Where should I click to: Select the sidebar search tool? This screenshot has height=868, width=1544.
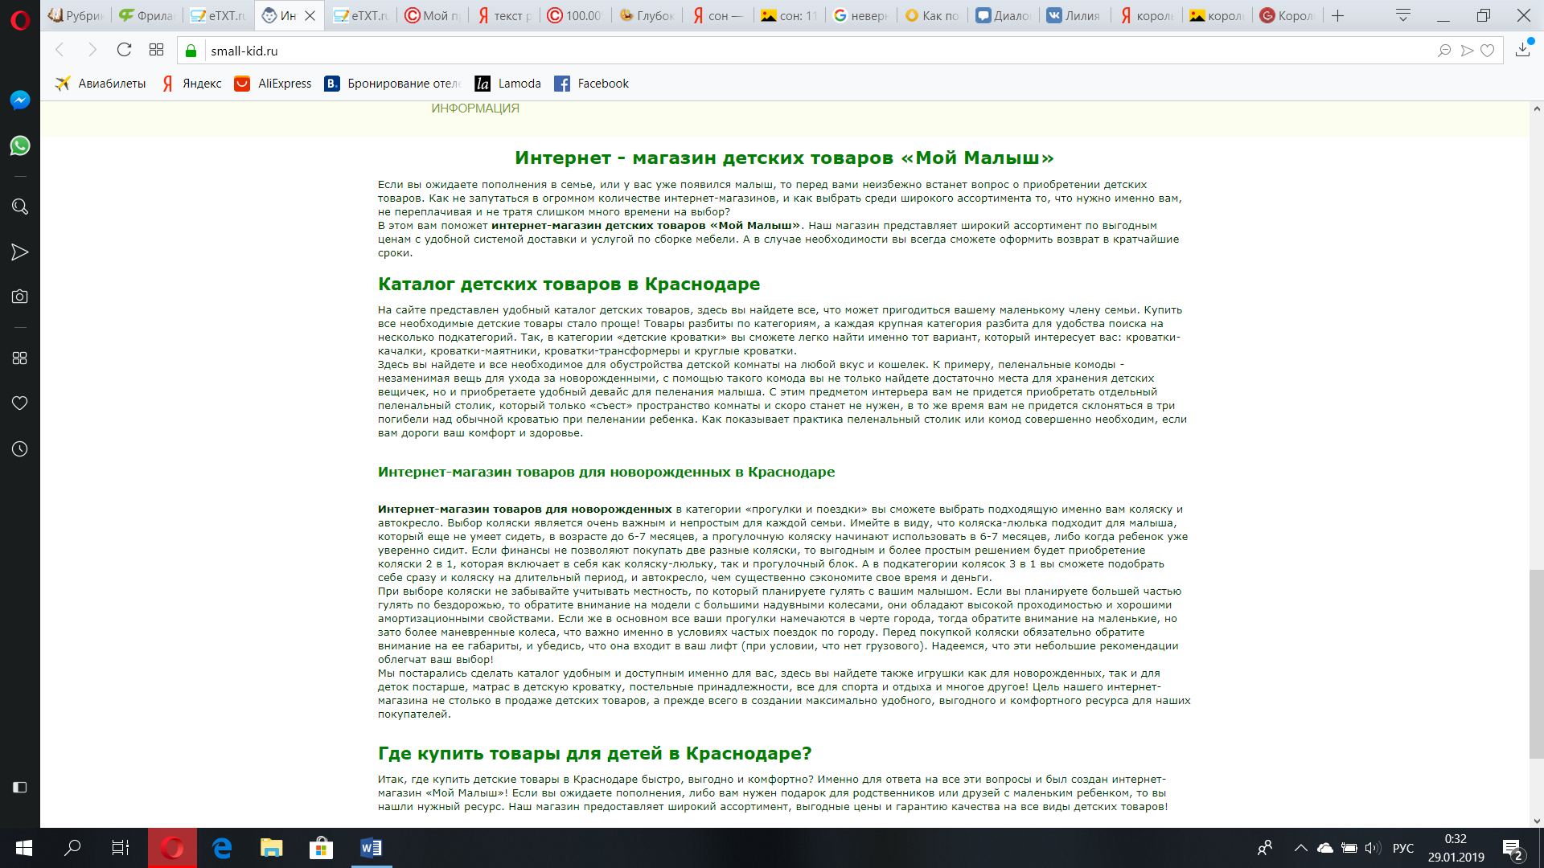(19, 207)
